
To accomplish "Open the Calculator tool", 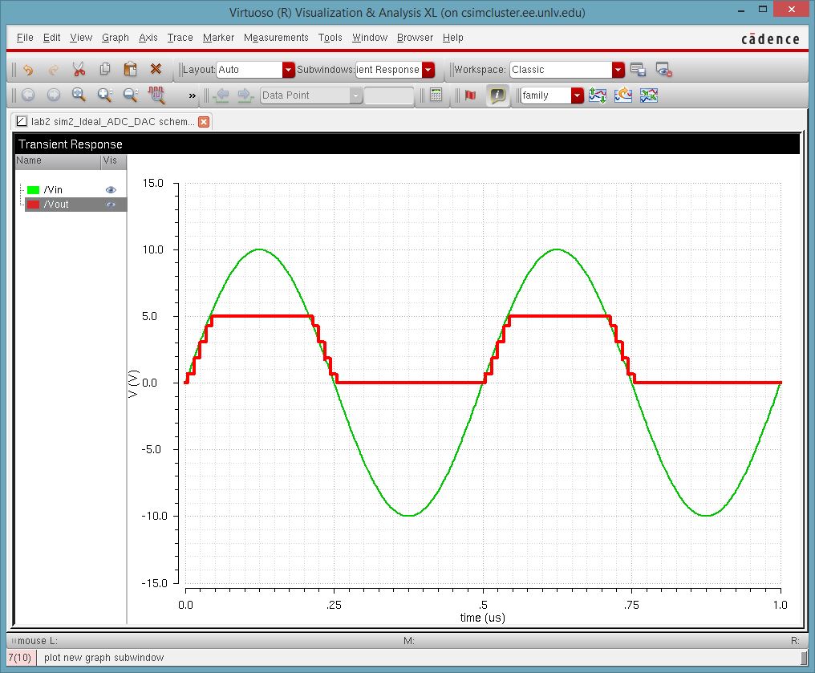I will [x=435, y=95].
